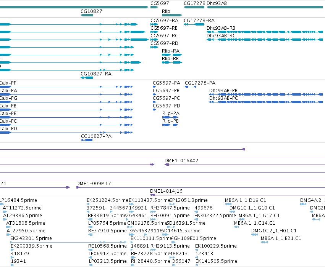Image resolution: width=325 pixels, height=267 pixels.
Task: Click the RH29113.5prime EST label
Action: 170,246
